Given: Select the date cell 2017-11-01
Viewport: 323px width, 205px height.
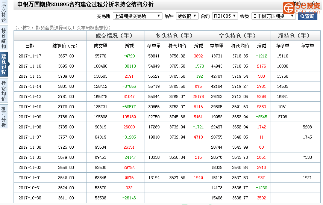Looking at the screenshot, I should (30, 178).
